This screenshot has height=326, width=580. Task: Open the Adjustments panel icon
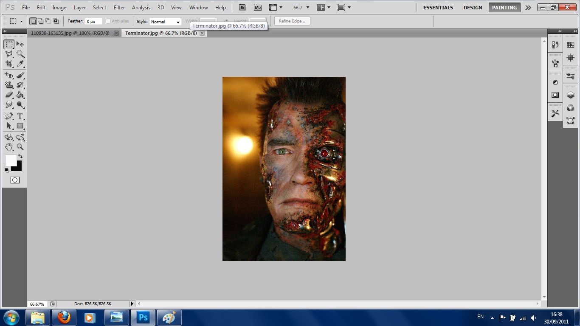[555, 82]
